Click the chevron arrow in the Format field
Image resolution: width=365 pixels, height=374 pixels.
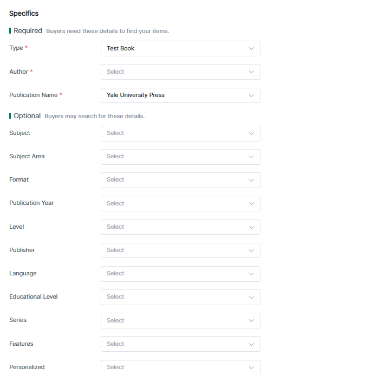[x=251, y=180]
